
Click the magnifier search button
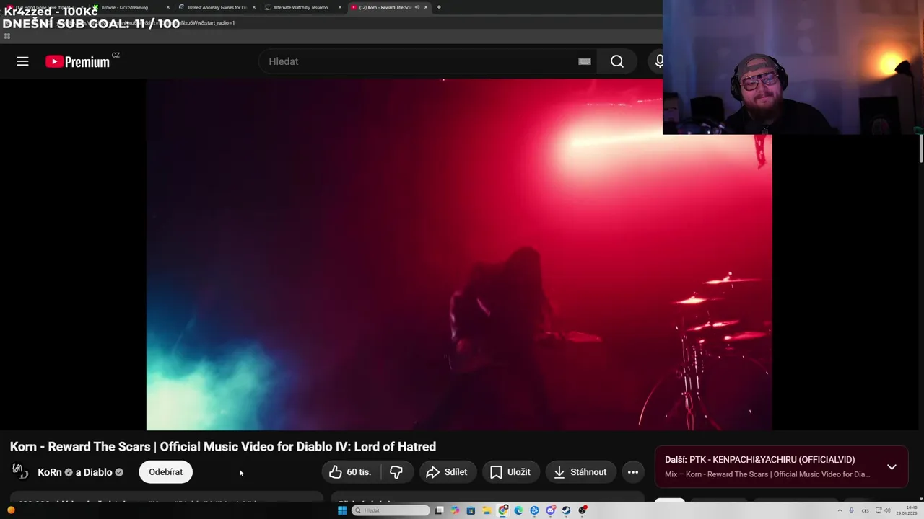pos(617,61)
